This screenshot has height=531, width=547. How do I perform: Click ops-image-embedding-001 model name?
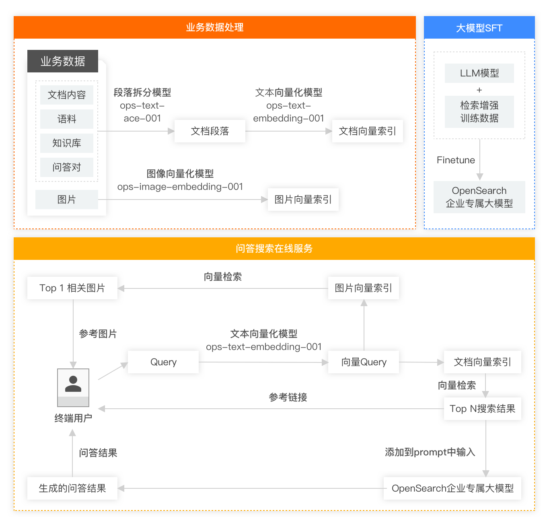[180, 187]
